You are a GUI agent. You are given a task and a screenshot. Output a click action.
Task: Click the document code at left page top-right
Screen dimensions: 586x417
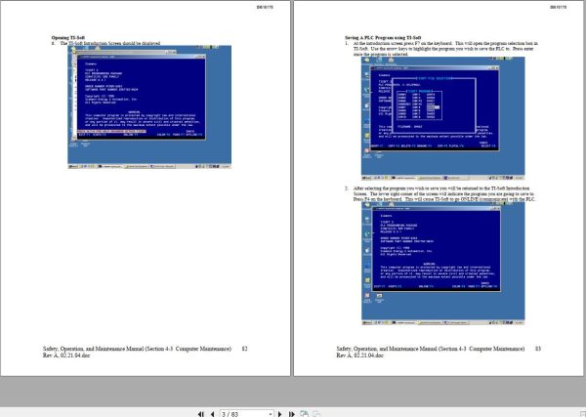pyautogui.click(x=265, y=7)
